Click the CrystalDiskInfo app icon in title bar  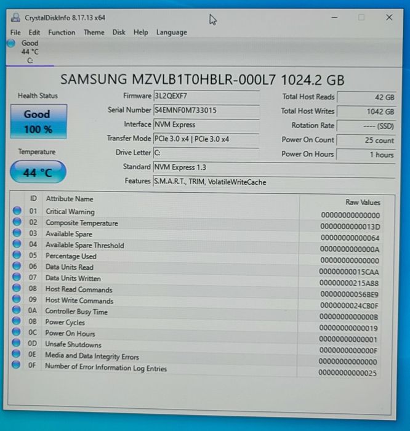point(15,18)
